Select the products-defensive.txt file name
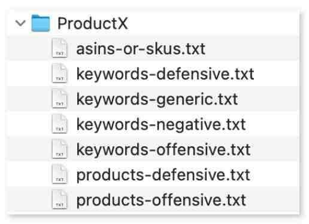The image size is (309, 224). [163, 175]
